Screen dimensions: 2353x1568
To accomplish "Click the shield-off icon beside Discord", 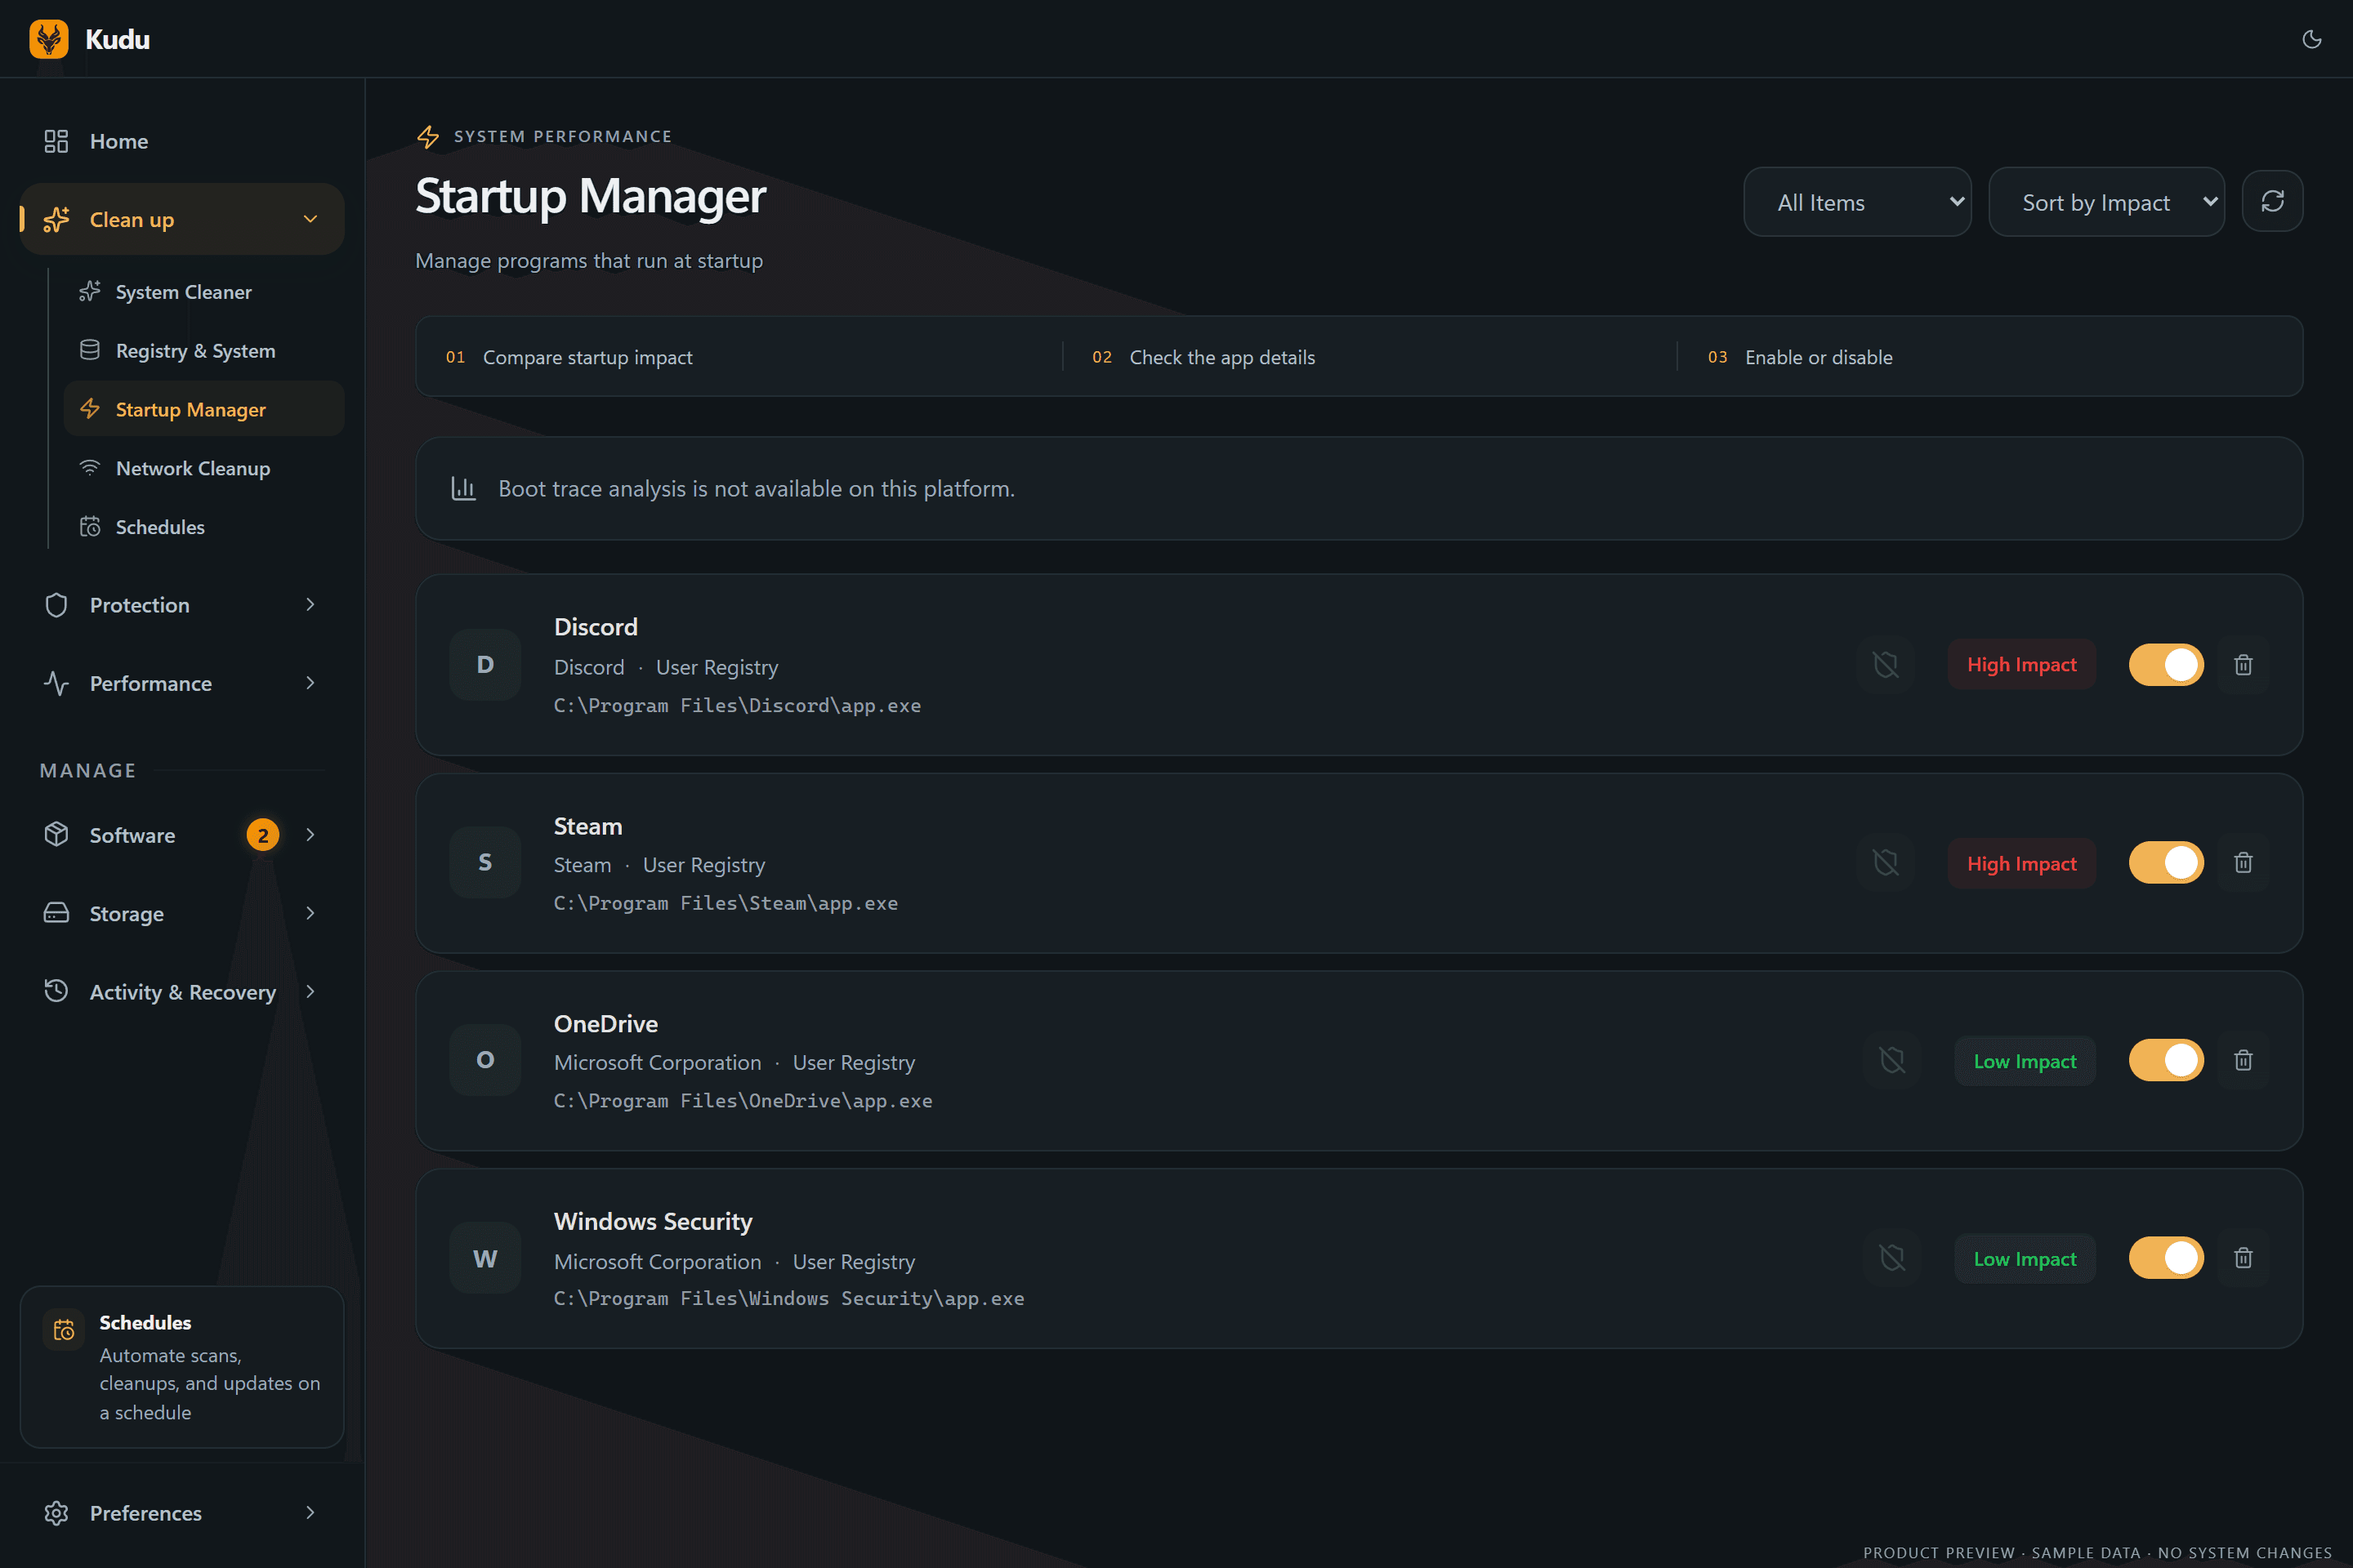I will (x=1885, y=665).
